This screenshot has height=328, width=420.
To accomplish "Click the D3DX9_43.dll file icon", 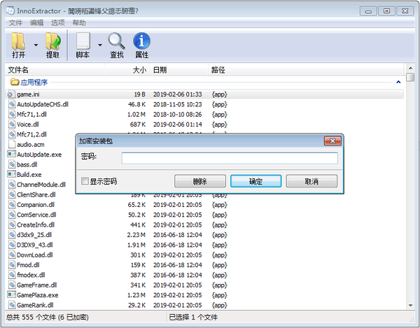I will coord(12,245).
